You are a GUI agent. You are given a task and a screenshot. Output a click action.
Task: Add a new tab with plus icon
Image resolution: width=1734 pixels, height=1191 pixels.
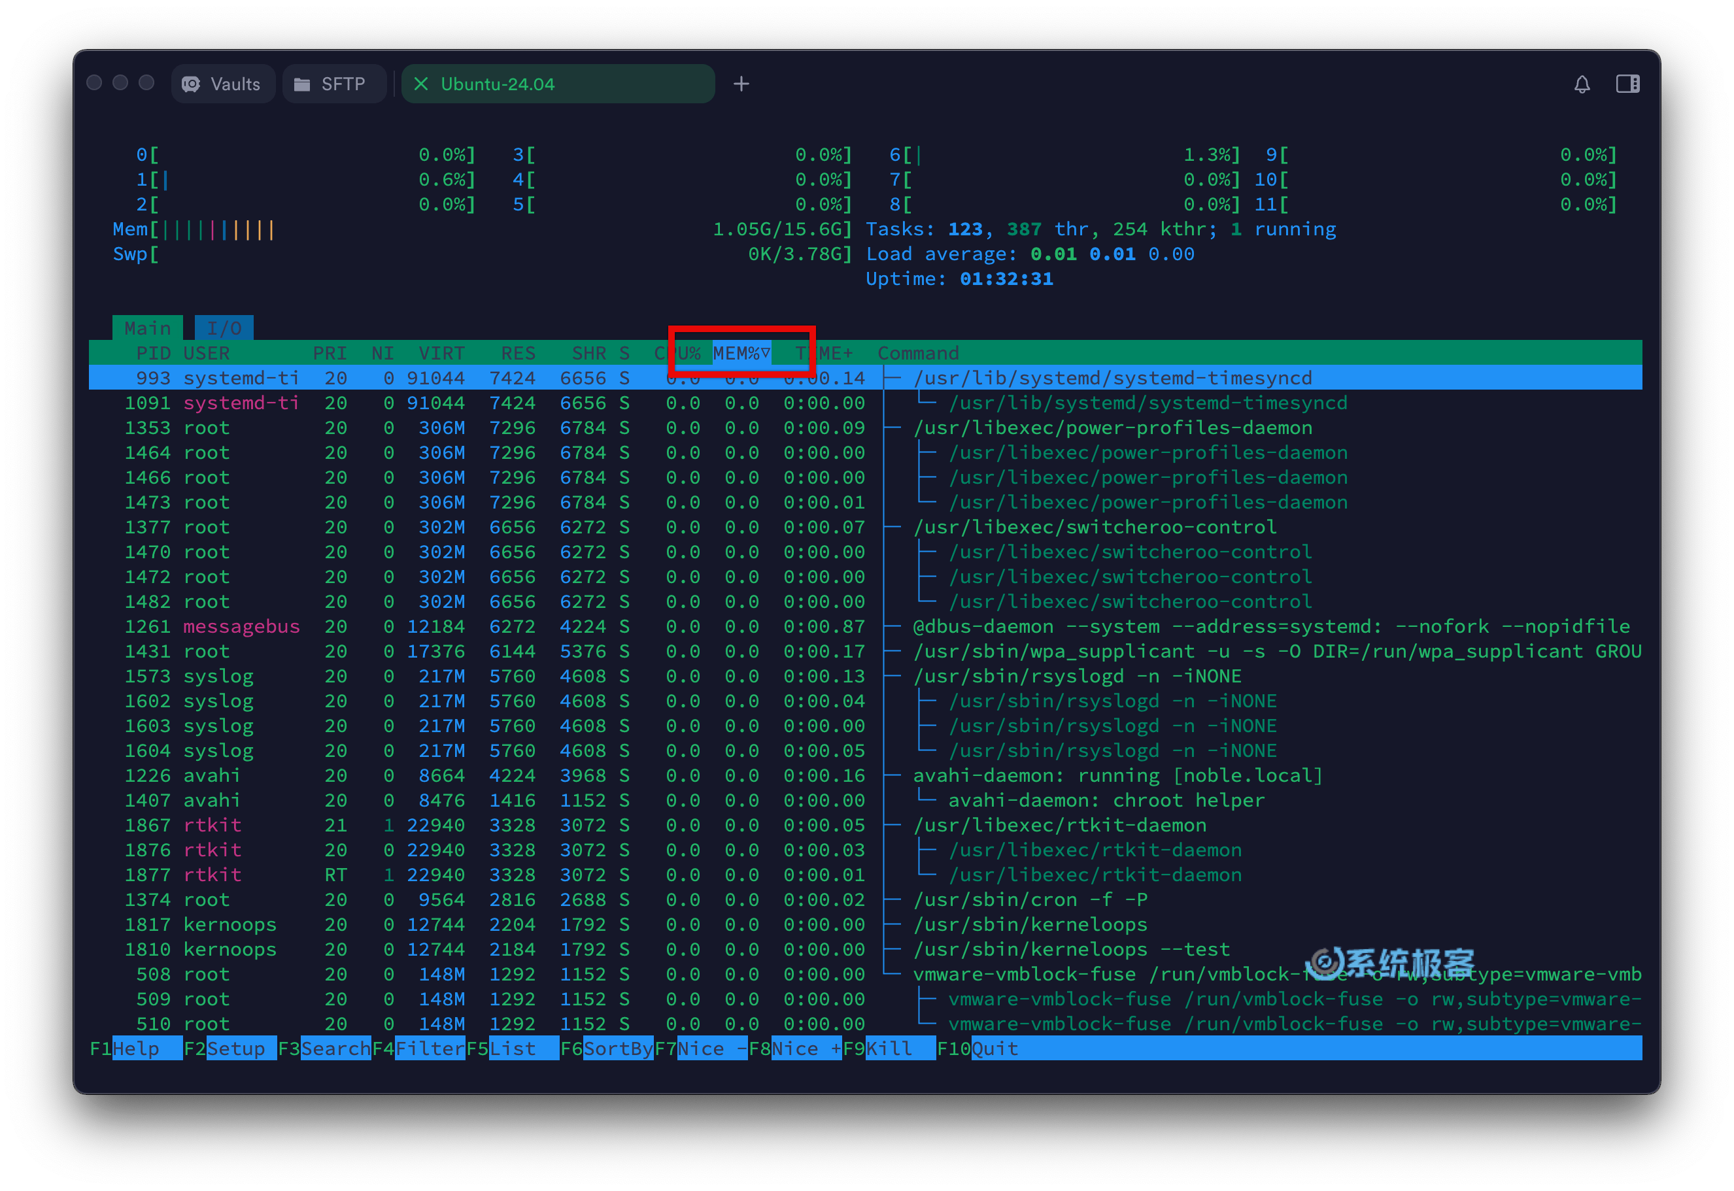point(740,84)
